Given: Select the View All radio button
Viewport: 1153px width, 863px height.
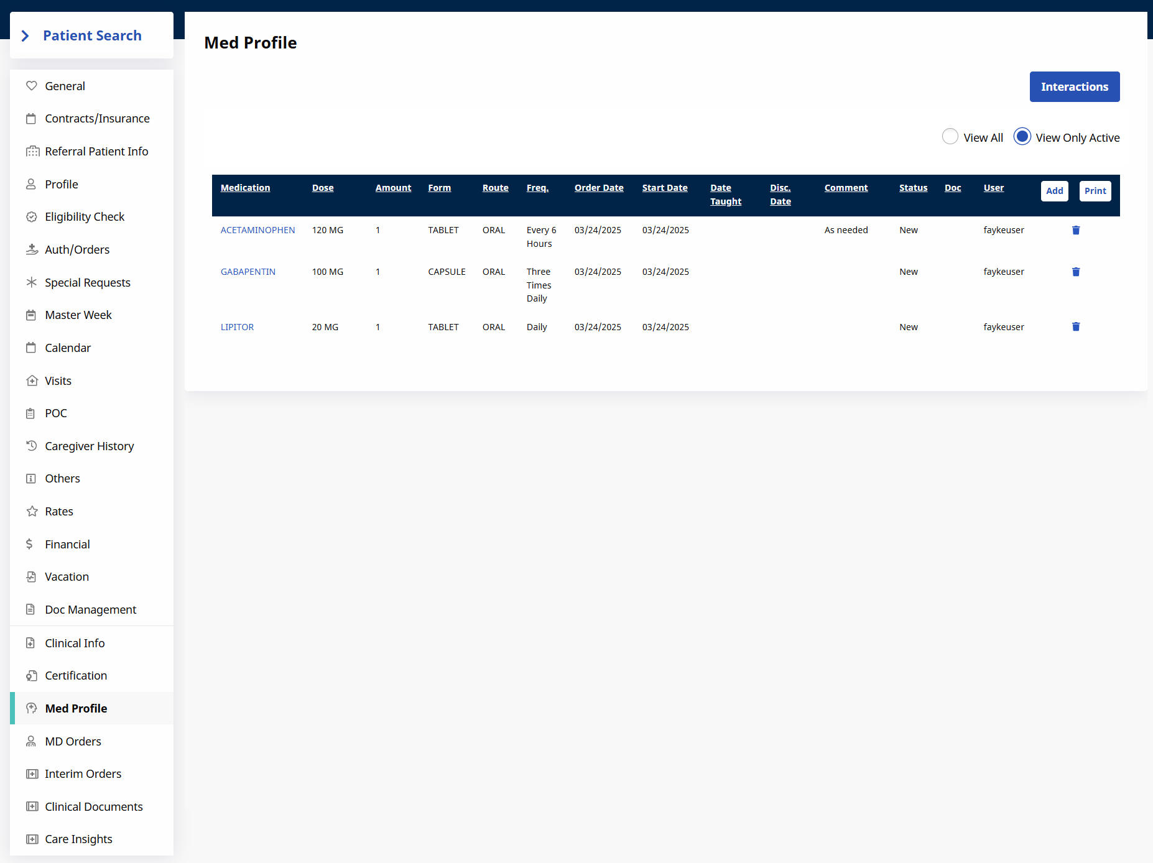Looking at the screenshot, I should 950,137.
